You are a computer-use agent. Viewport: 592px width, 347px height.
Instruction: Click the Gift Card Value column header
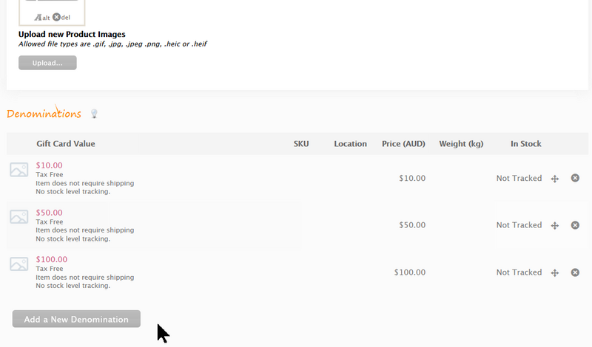[66, 144]
